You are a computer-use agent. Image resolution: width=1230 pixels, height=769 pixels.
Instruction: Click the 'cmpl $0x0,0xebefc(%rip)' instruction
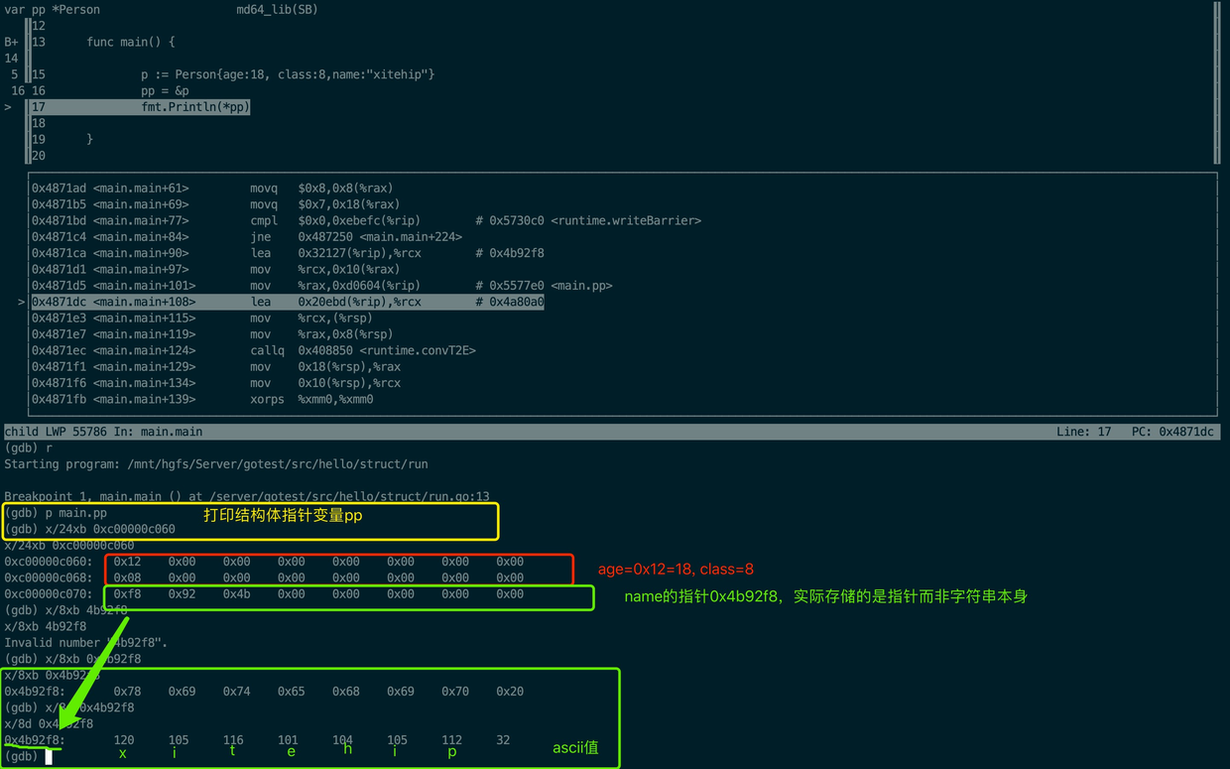pyautogui.click(x=334, y=220)
